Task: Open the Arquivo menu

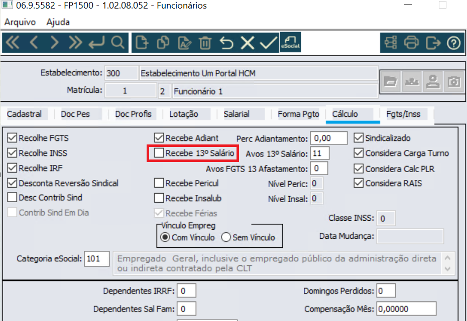Action: pos(20,22)
